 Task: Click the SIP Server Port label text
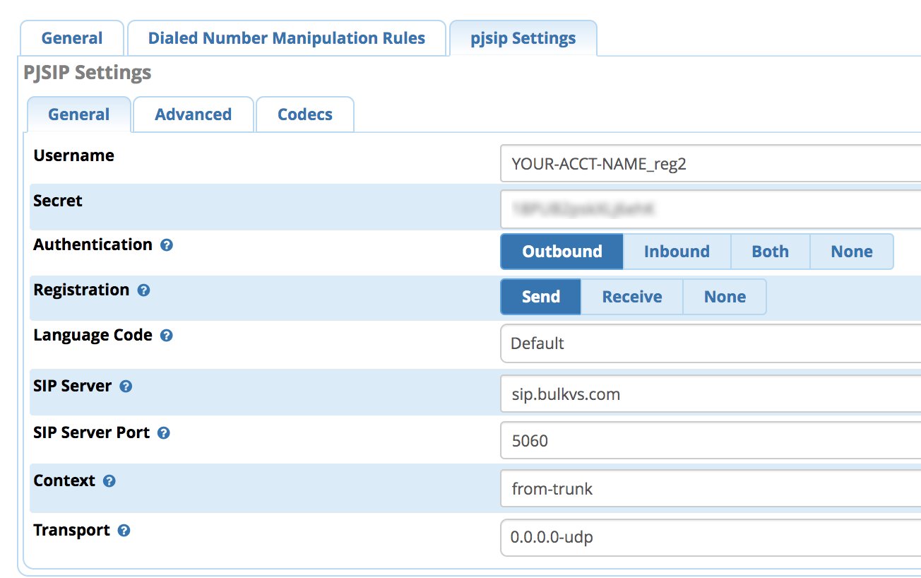tap(91, 432)
